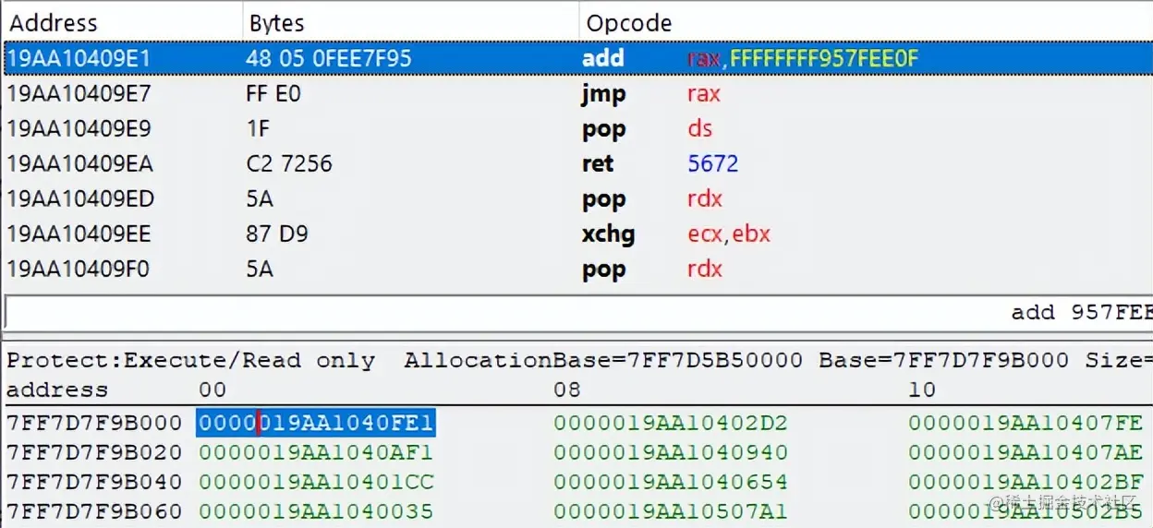Select the row at address 19AA10409E9
Viewport: 1153px width, 528px height.
click(x=578, y=128)
